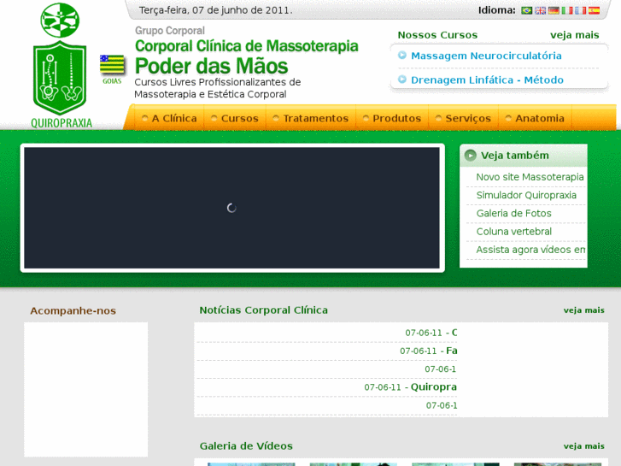
Task: Click veja mais next to Notícias Corporal Clínica
Action: point(583,310)
